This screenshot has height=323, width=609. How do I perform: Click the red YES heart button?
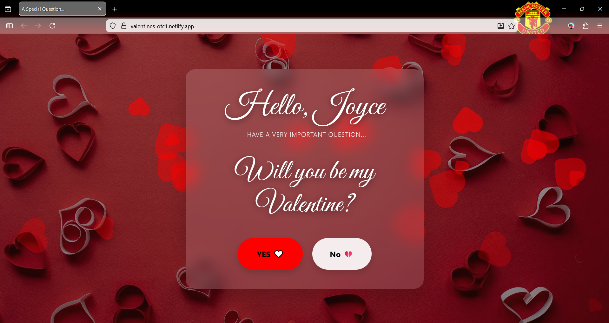[270, 254]
